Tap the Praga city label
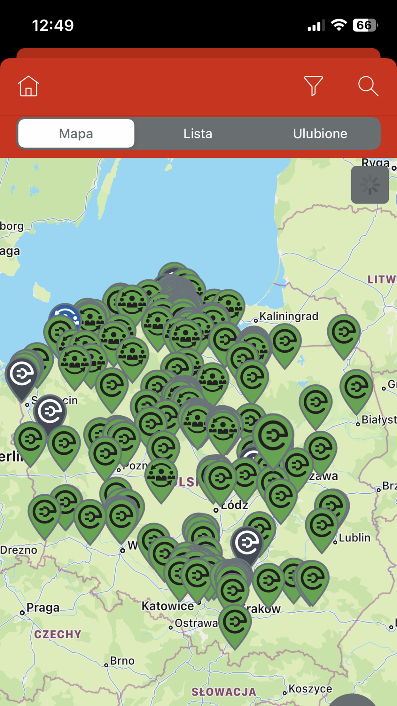The width and height of the screenshot is (397, 706). (x=43, y=607)
